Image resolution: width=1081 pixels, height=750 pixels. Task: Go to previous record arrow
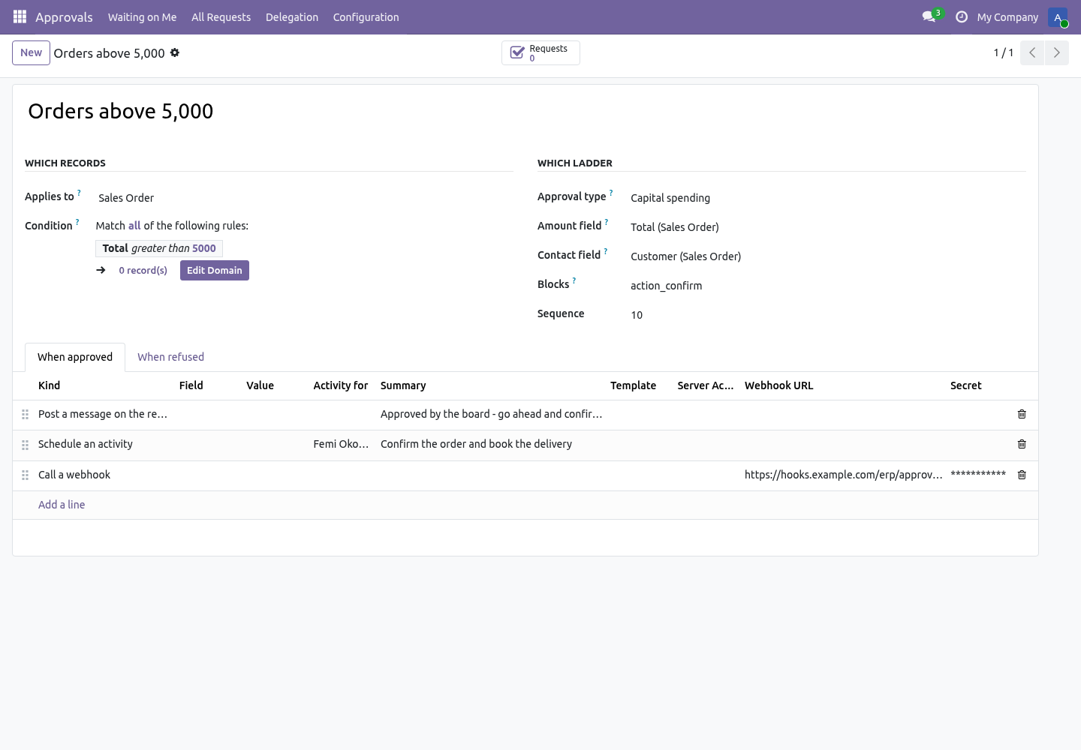[1032, 52]
